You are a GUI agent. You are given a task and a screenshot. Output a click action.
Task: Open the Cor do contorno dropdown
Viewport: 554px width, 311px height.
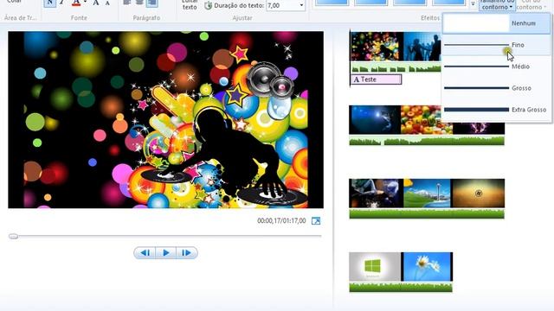531,5
